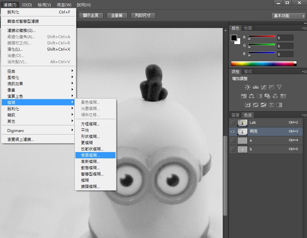Viewport: 307px width, 238px height.
Task: Show the b channel
Action: pyautogui.click(x=233, y=149)
